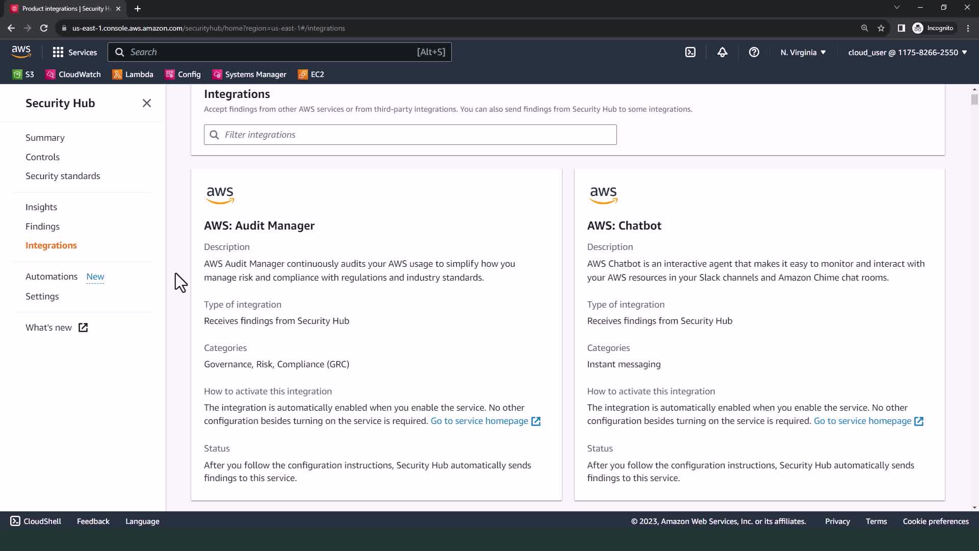This screenshot has width=979, height=551.
Task: Bookmark this page with star icon
Action: click(881, 28)
